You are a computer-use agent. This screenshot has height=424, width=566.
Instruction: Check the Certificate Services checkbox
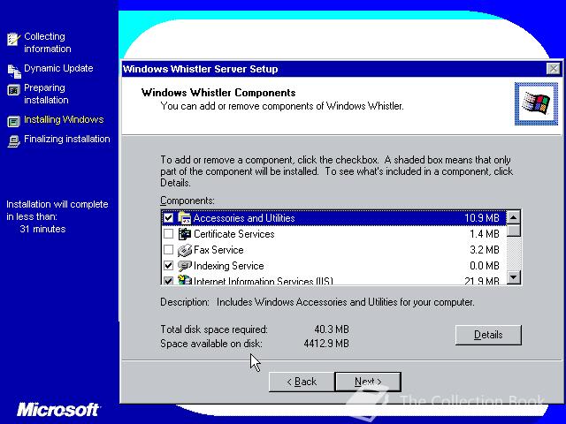pos(168,234)
